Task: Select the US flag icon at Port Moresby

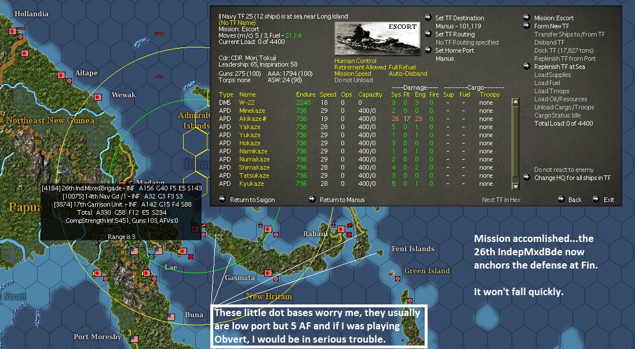Action: (x=134, y=339)
